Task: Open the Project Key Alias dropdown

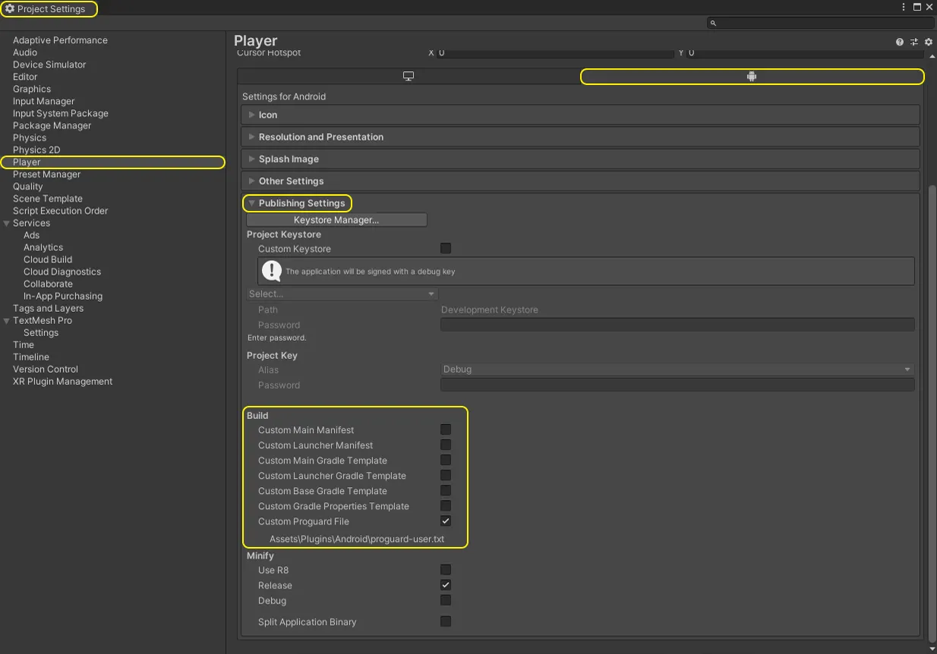Action: [677, 369]
